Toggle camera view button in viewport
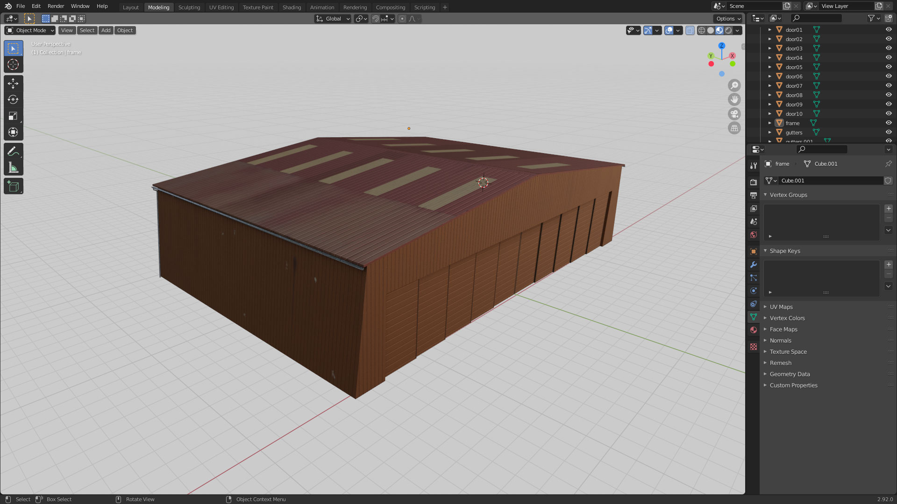 734,114
